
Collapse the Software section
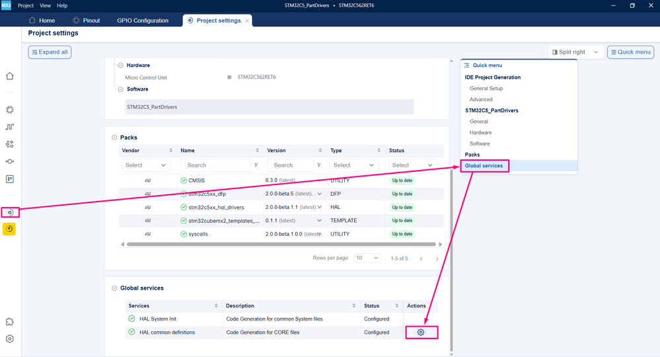pyautogui.click(x=121, y=89)
